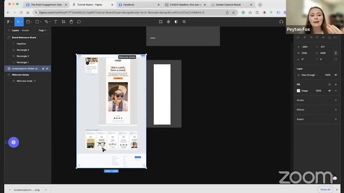Click the Crop image icon

click(184, 21)
